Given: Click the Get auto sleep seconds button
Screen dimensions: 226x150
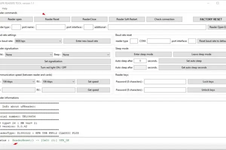Looking at the screenshot, I should point(192,67).
